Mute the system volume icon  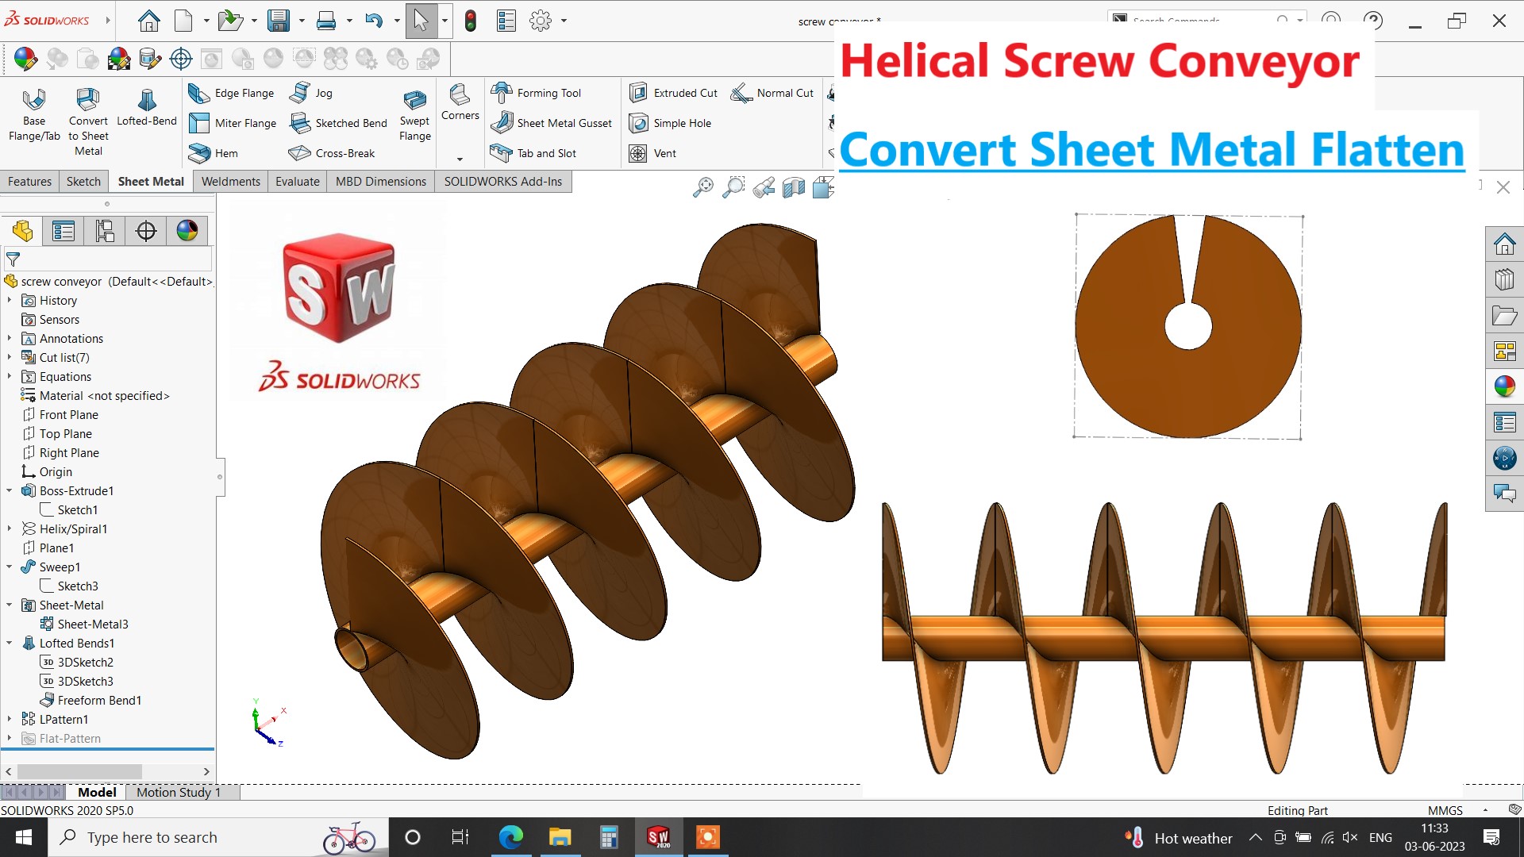[x=1349, y=838]
